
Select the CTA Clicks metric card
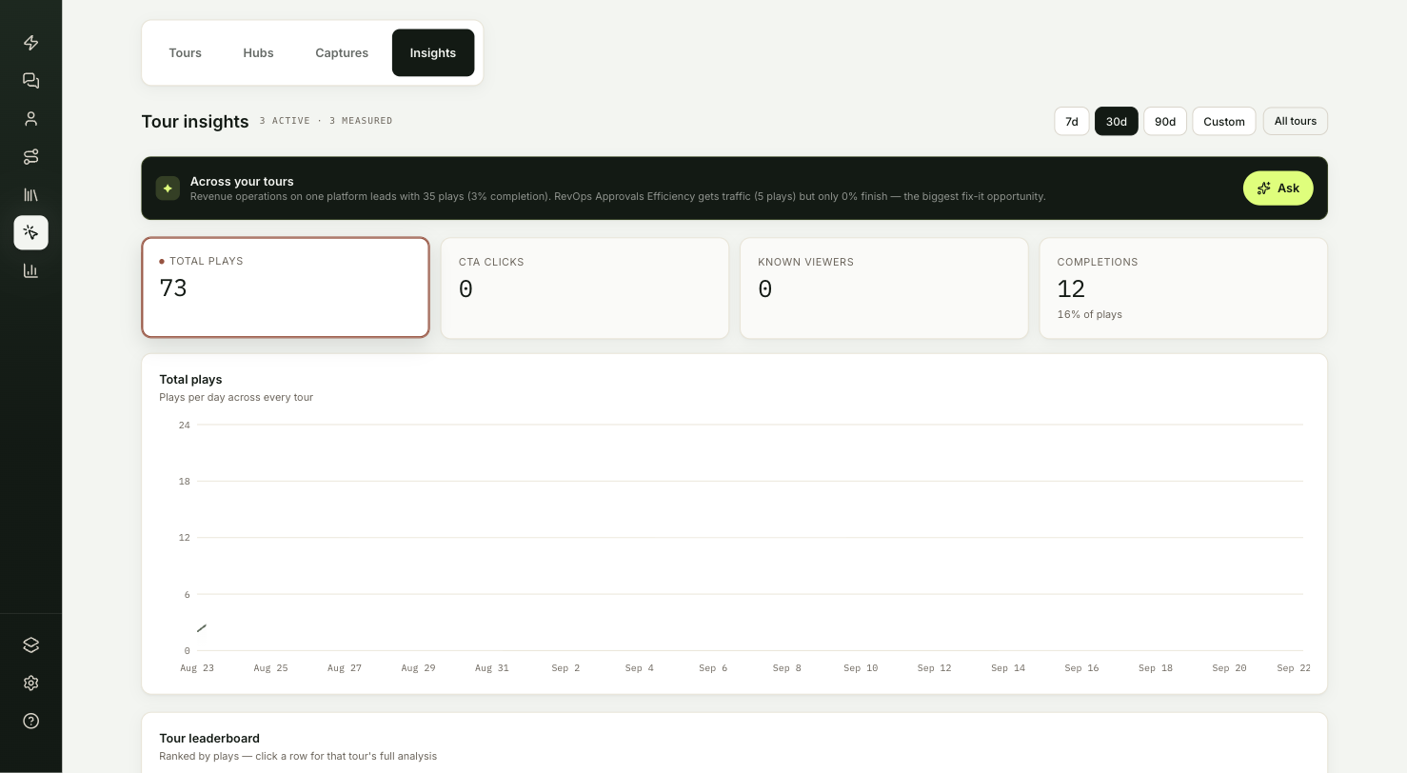(x=585, y=288)
